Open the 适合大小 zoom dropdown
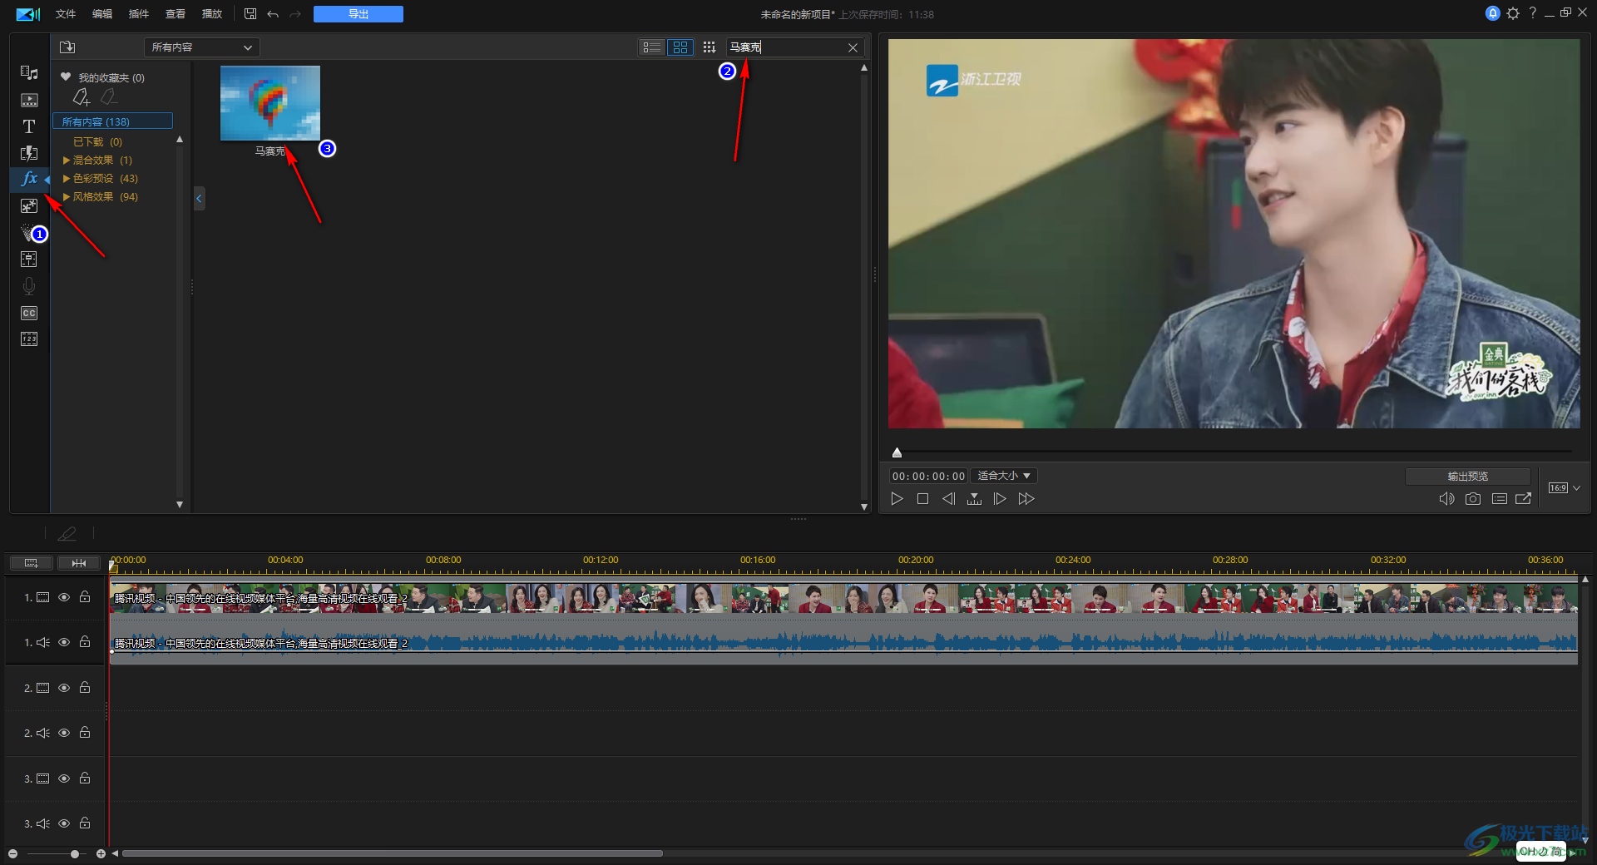This screenshot has width=1597, height=865. coord(1004,476)
